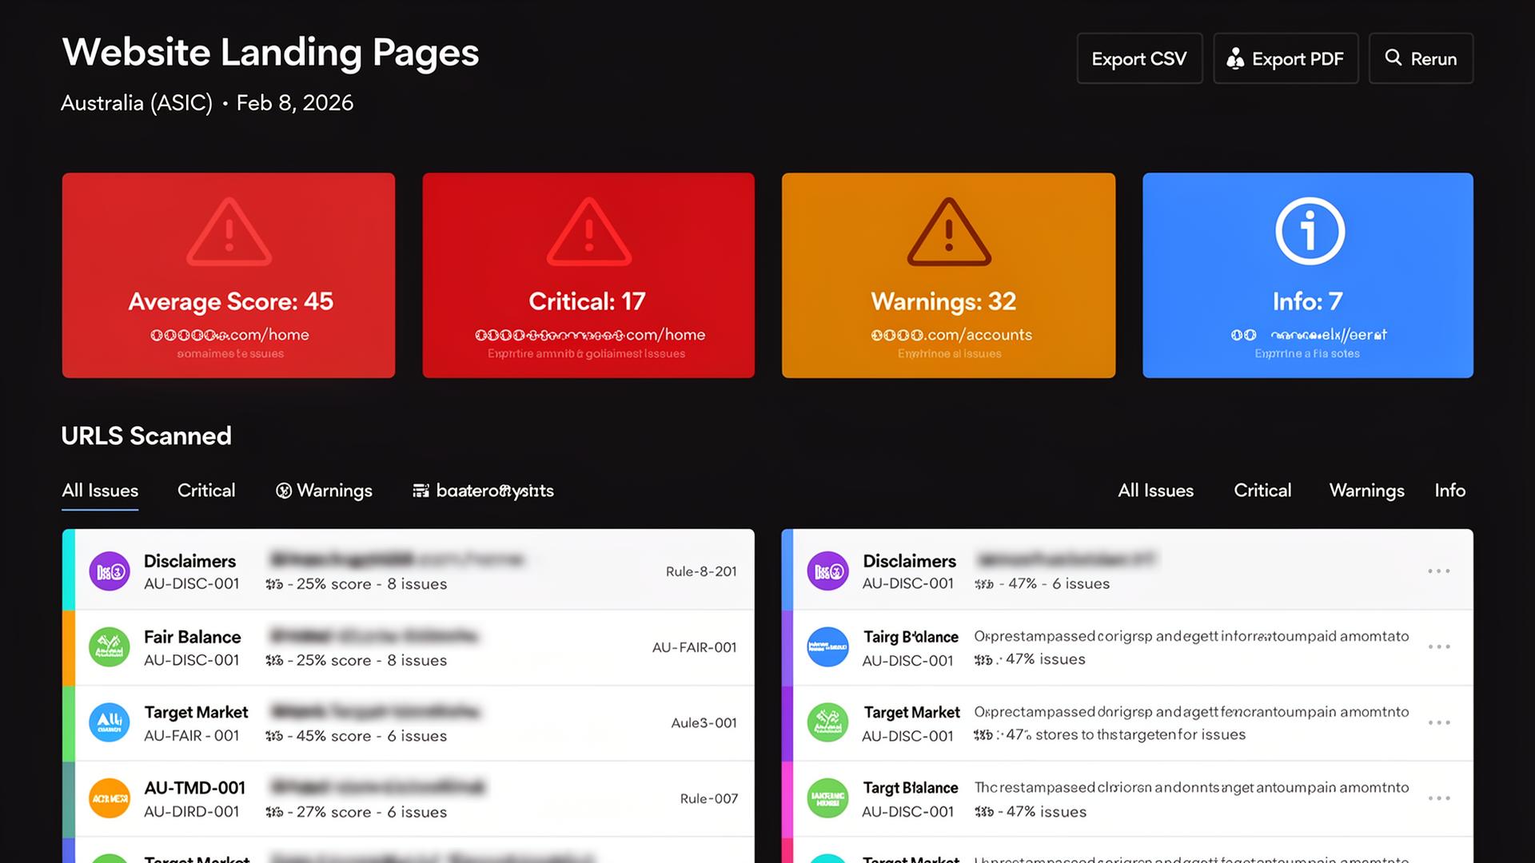Select the right-side Warnings tab
This screenshot has width=1535, height=863.
(1366, 491)
